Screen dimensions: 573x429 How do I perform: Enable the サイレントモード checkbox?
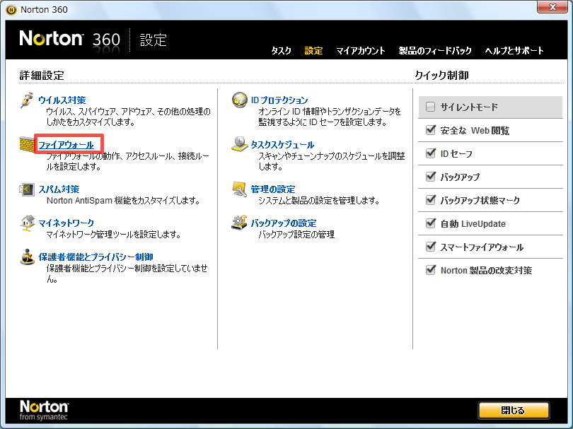[431, 107]
